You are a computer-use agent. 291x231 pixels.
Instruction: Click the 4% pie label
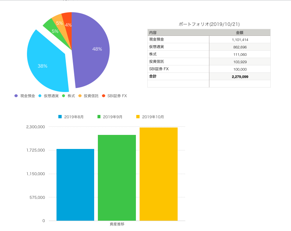(x=68, y=25)
